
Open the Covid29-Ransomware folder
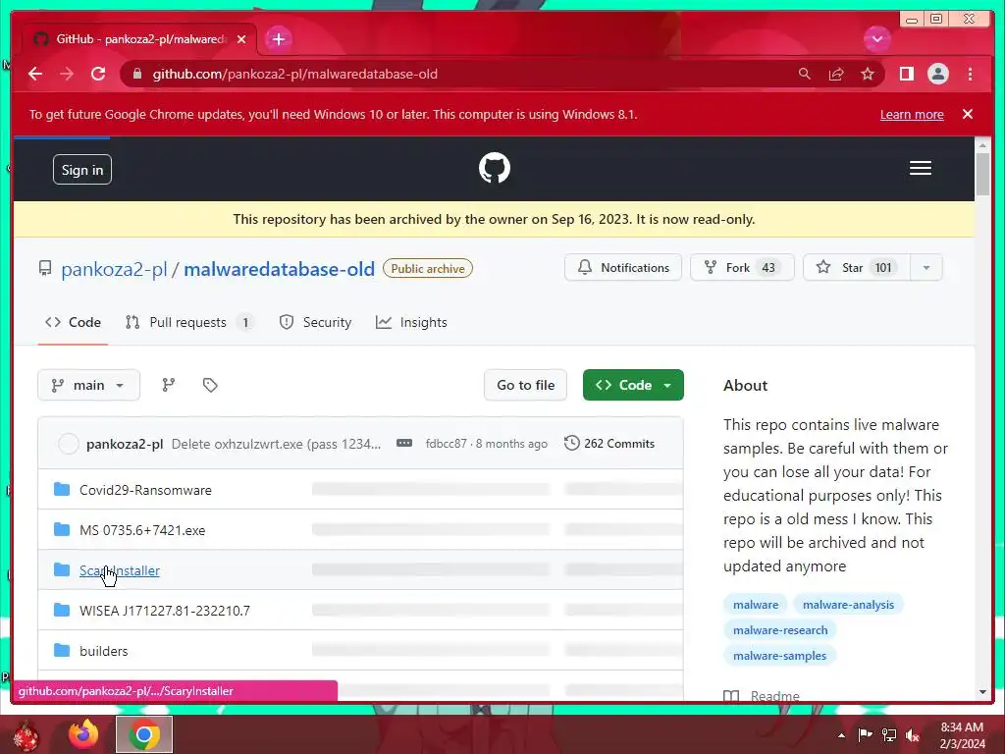point(145,490)
